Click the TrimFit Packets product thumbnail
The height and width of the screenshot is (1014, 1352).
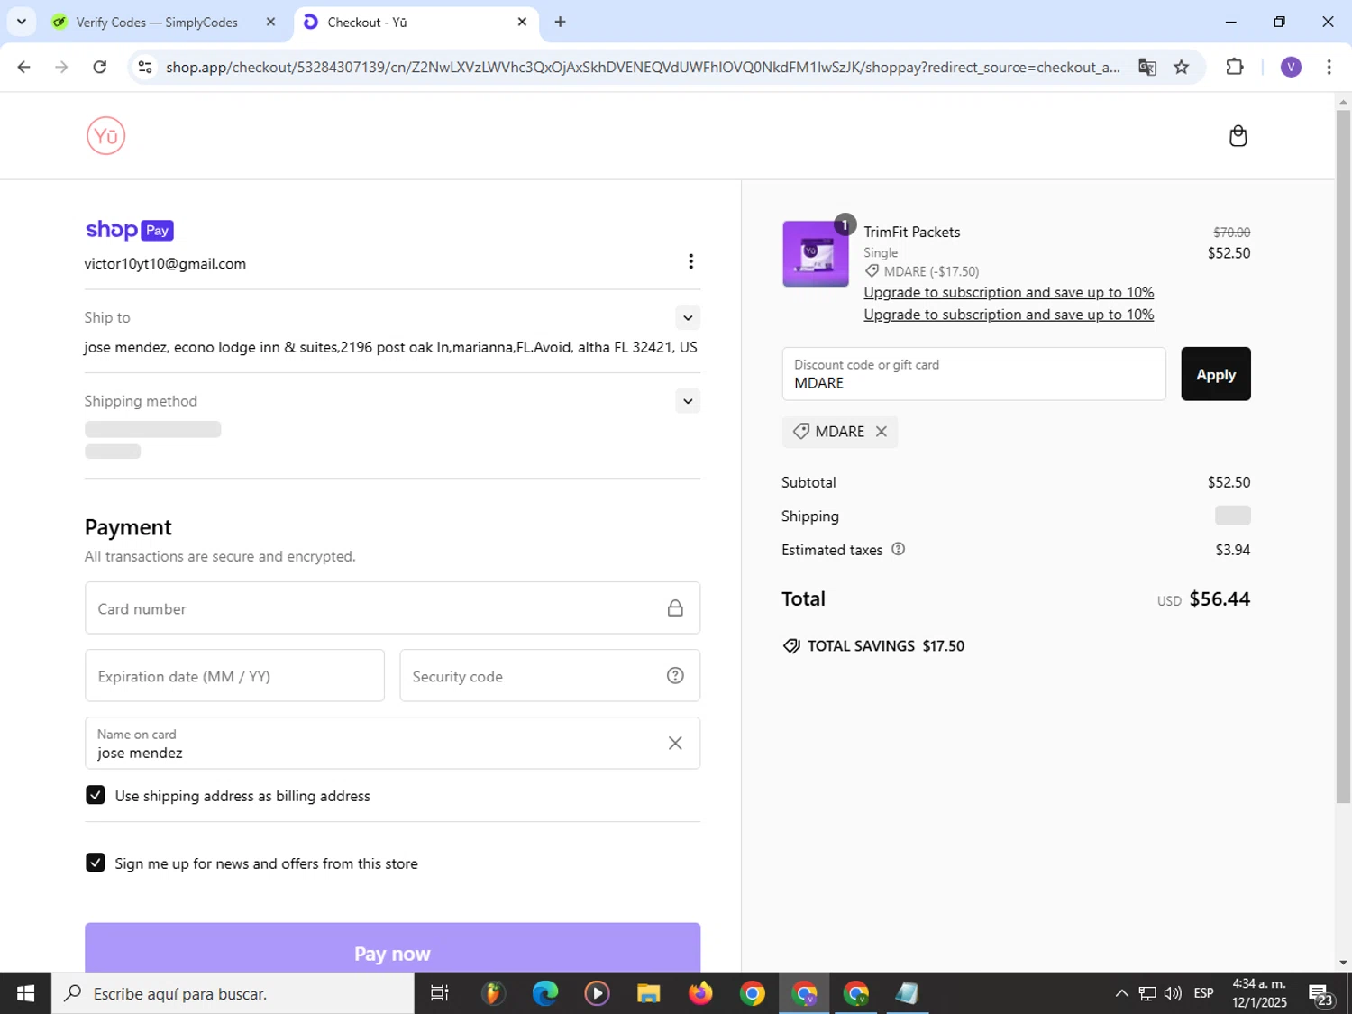point(816,254)
